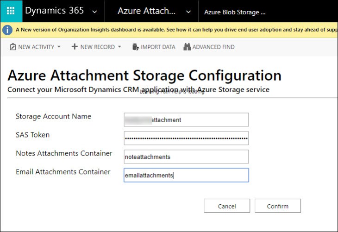Click the Import Data icon

pyautogui.click(x=136, y=47)
